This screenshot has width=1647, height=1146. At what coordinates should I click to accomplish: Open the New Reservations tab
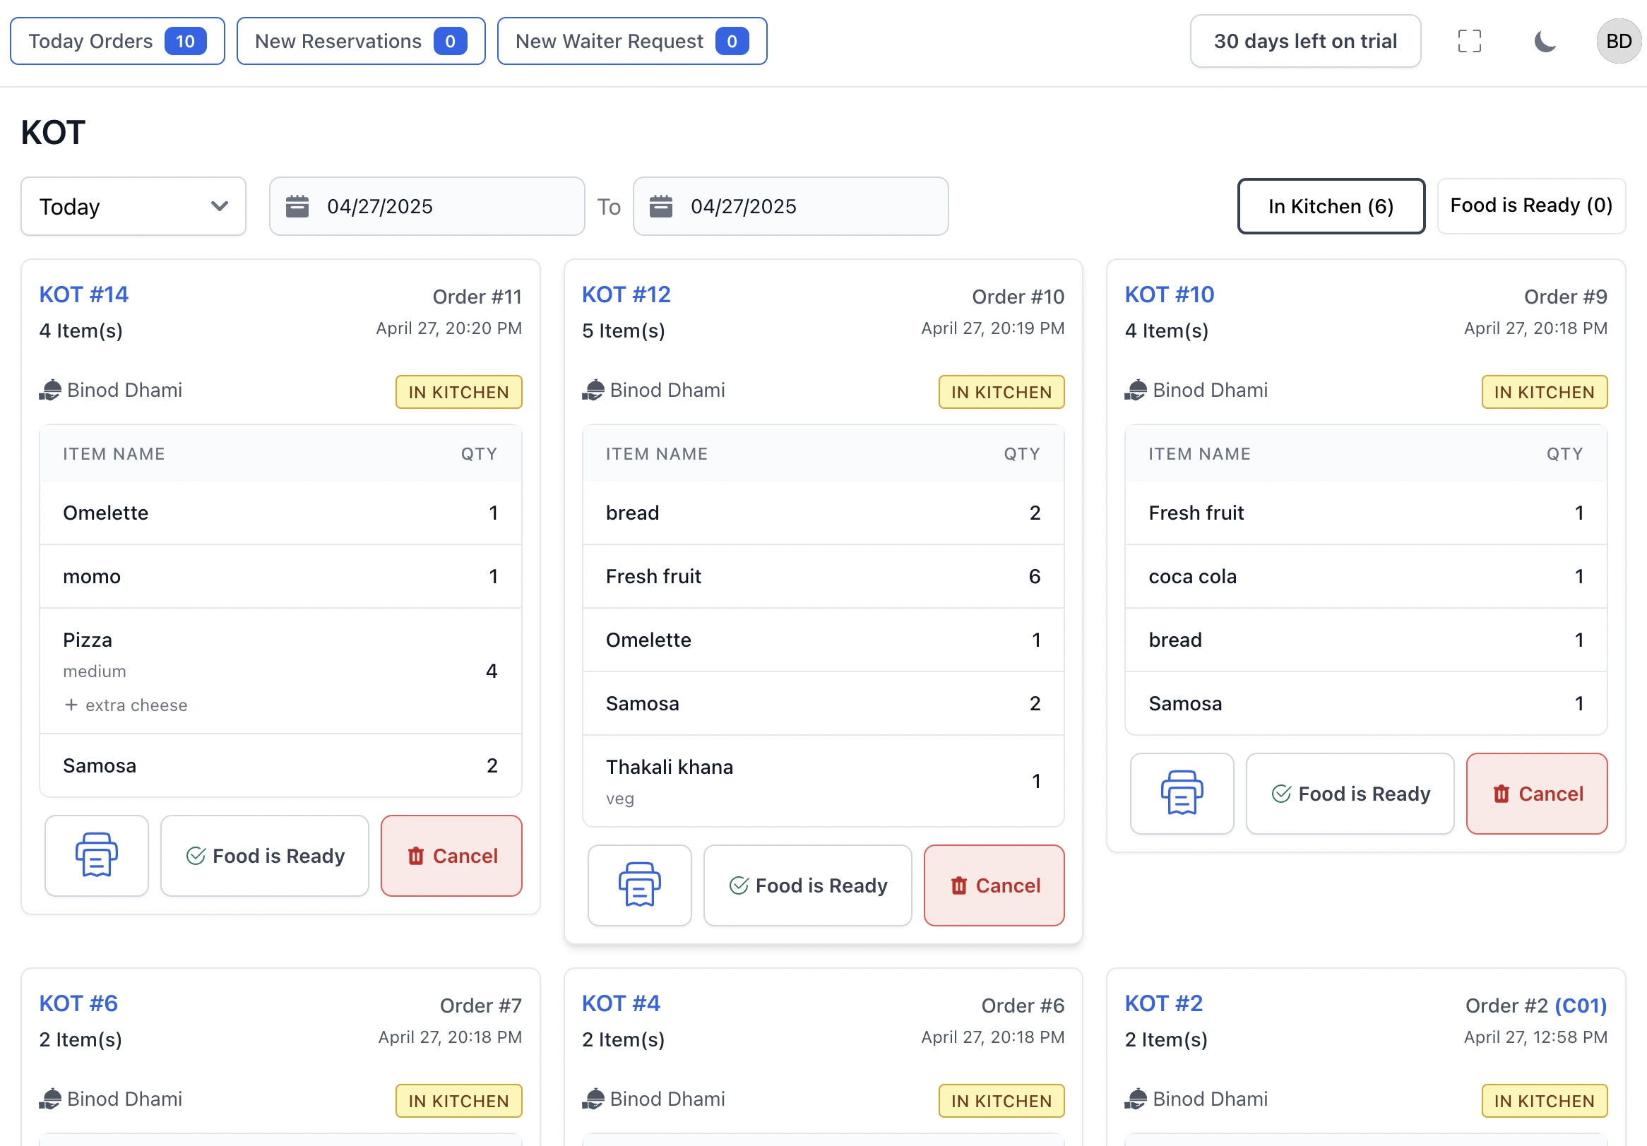361,41
